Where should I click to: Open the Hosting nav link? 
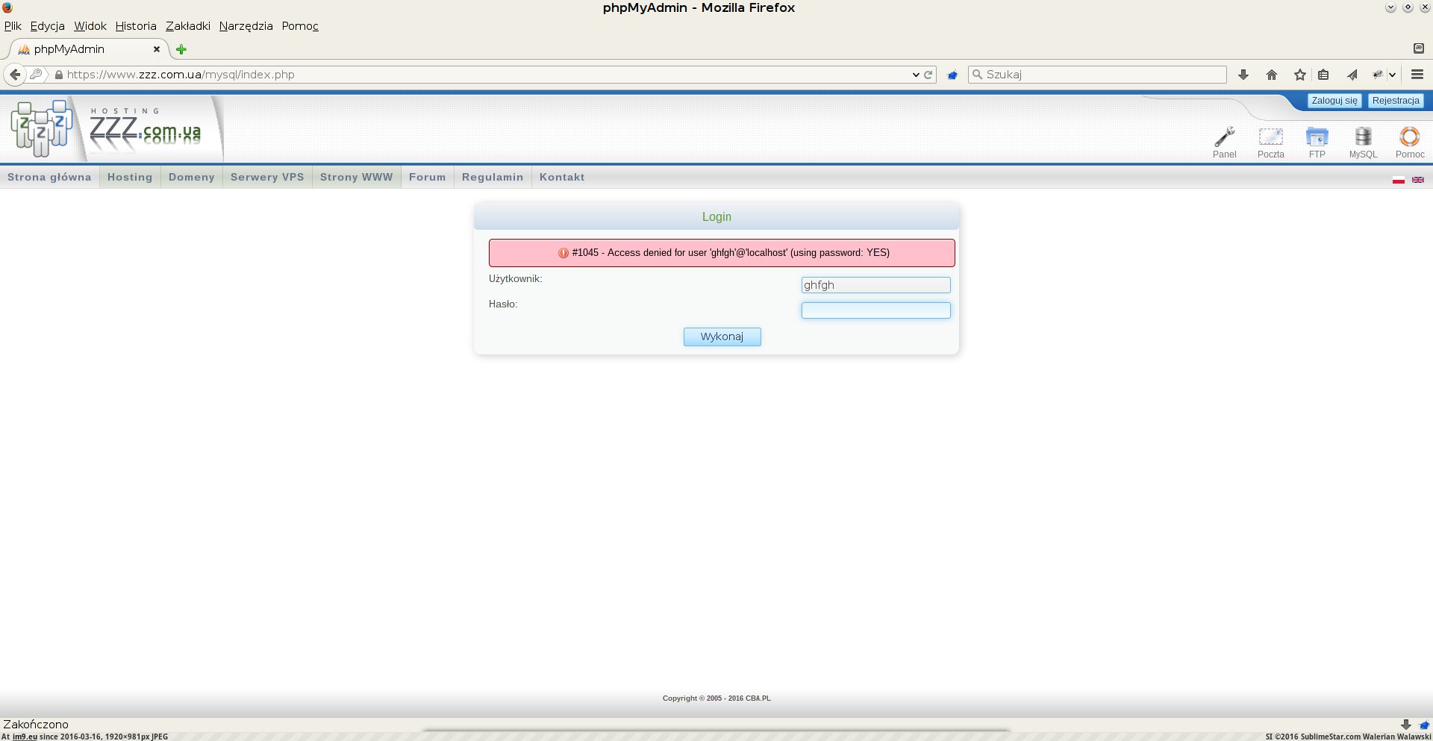130,177
